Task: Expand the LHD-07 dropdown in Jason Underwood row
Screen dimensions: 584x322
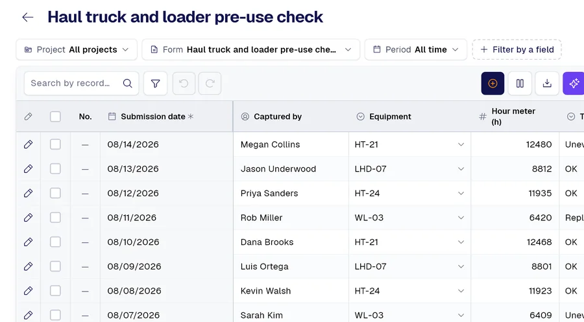Action: (461, 169)
